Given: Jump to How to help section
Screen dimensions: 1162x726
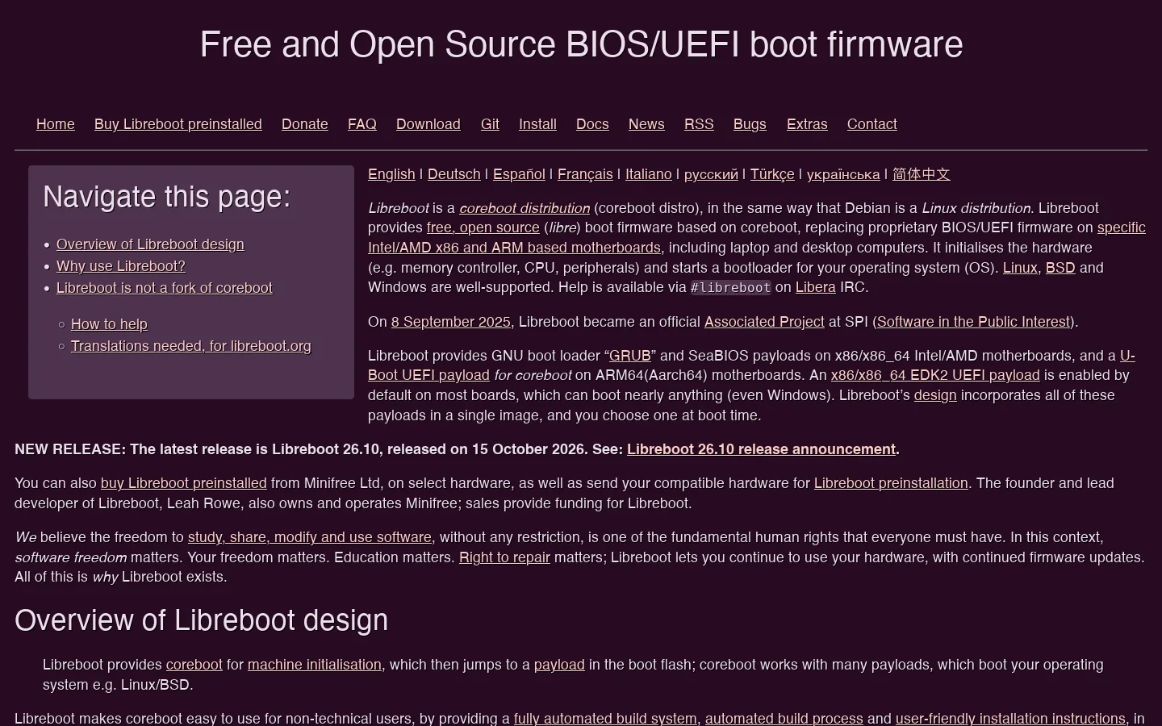Looking at the screenshot, I should coord(109,324).
